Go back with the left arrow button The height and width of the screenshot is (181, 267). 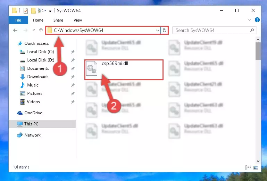pos(15,30)
